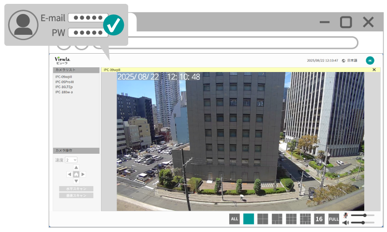Open the 速度 speed dropdown

pyautogui.click(x=71, y=159)
